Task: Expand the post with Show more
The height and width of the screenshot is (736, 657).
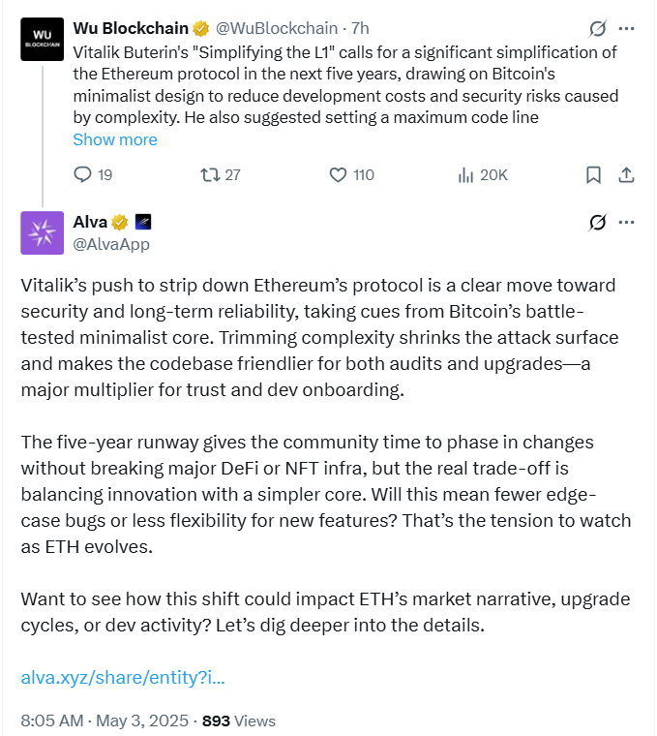Action: (x=115, y=139)
